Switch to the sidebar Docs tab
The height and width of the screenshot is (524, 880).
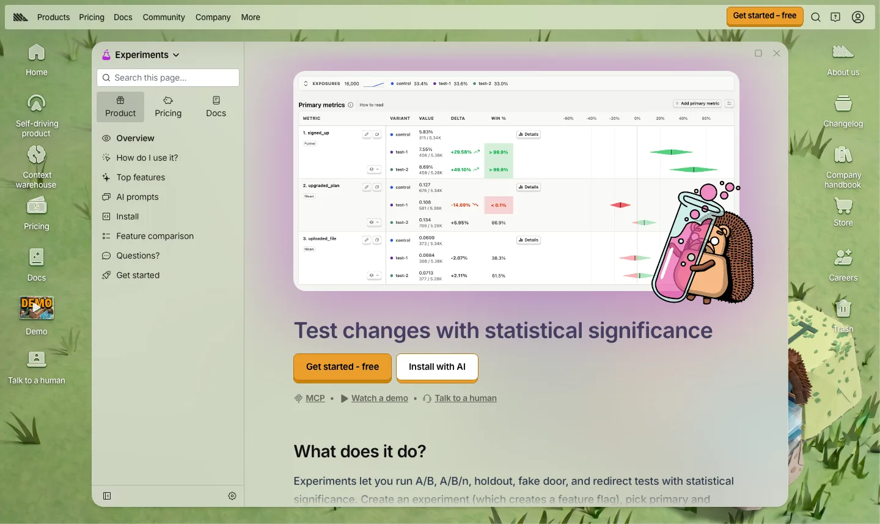click(216, 107)
